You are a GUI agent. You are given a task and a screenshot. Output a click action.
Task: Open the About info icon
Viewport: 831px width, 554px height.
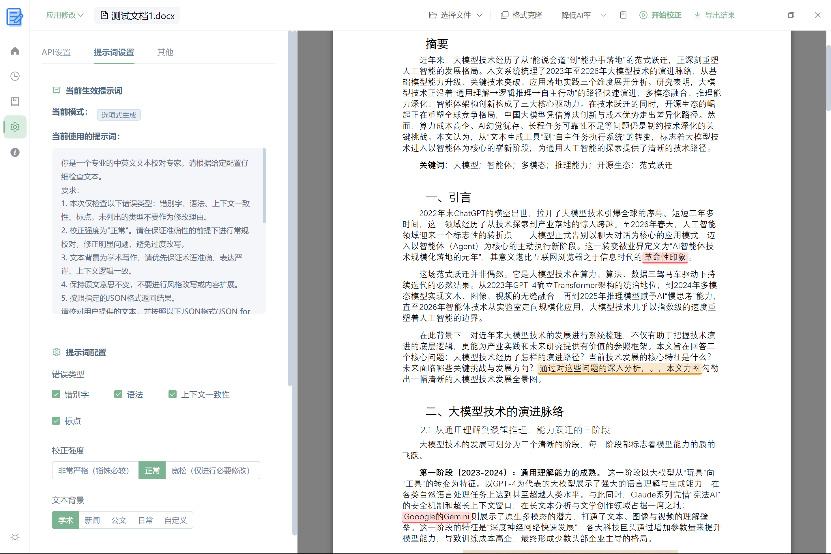[15, 152]
